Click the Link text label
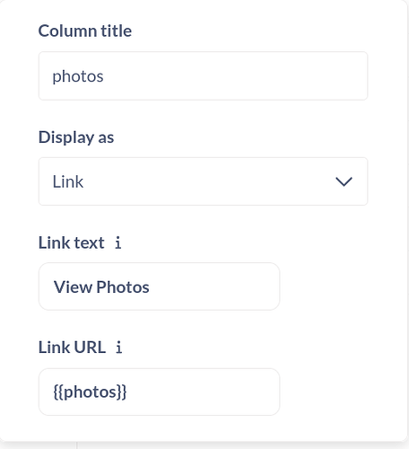Viewport: 409px width, 449px height. (x=72, y=242)
